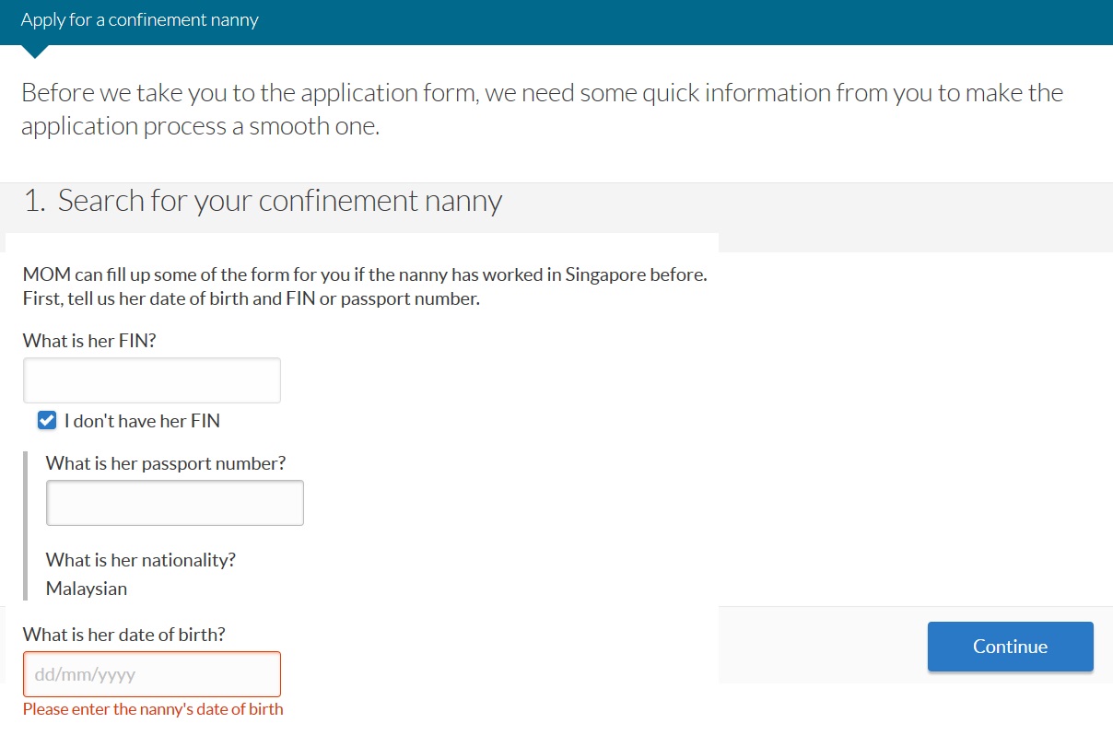Click the grey vertical bar beside the passport section
This screenshot has height=735, width=1113.
click(x=25, y=525)
